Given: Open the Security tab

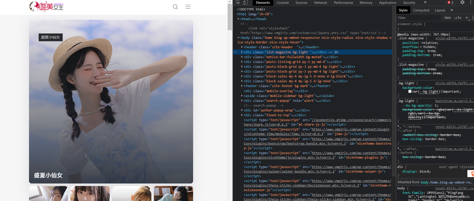Looking at the screenshot, I should 409,3.
